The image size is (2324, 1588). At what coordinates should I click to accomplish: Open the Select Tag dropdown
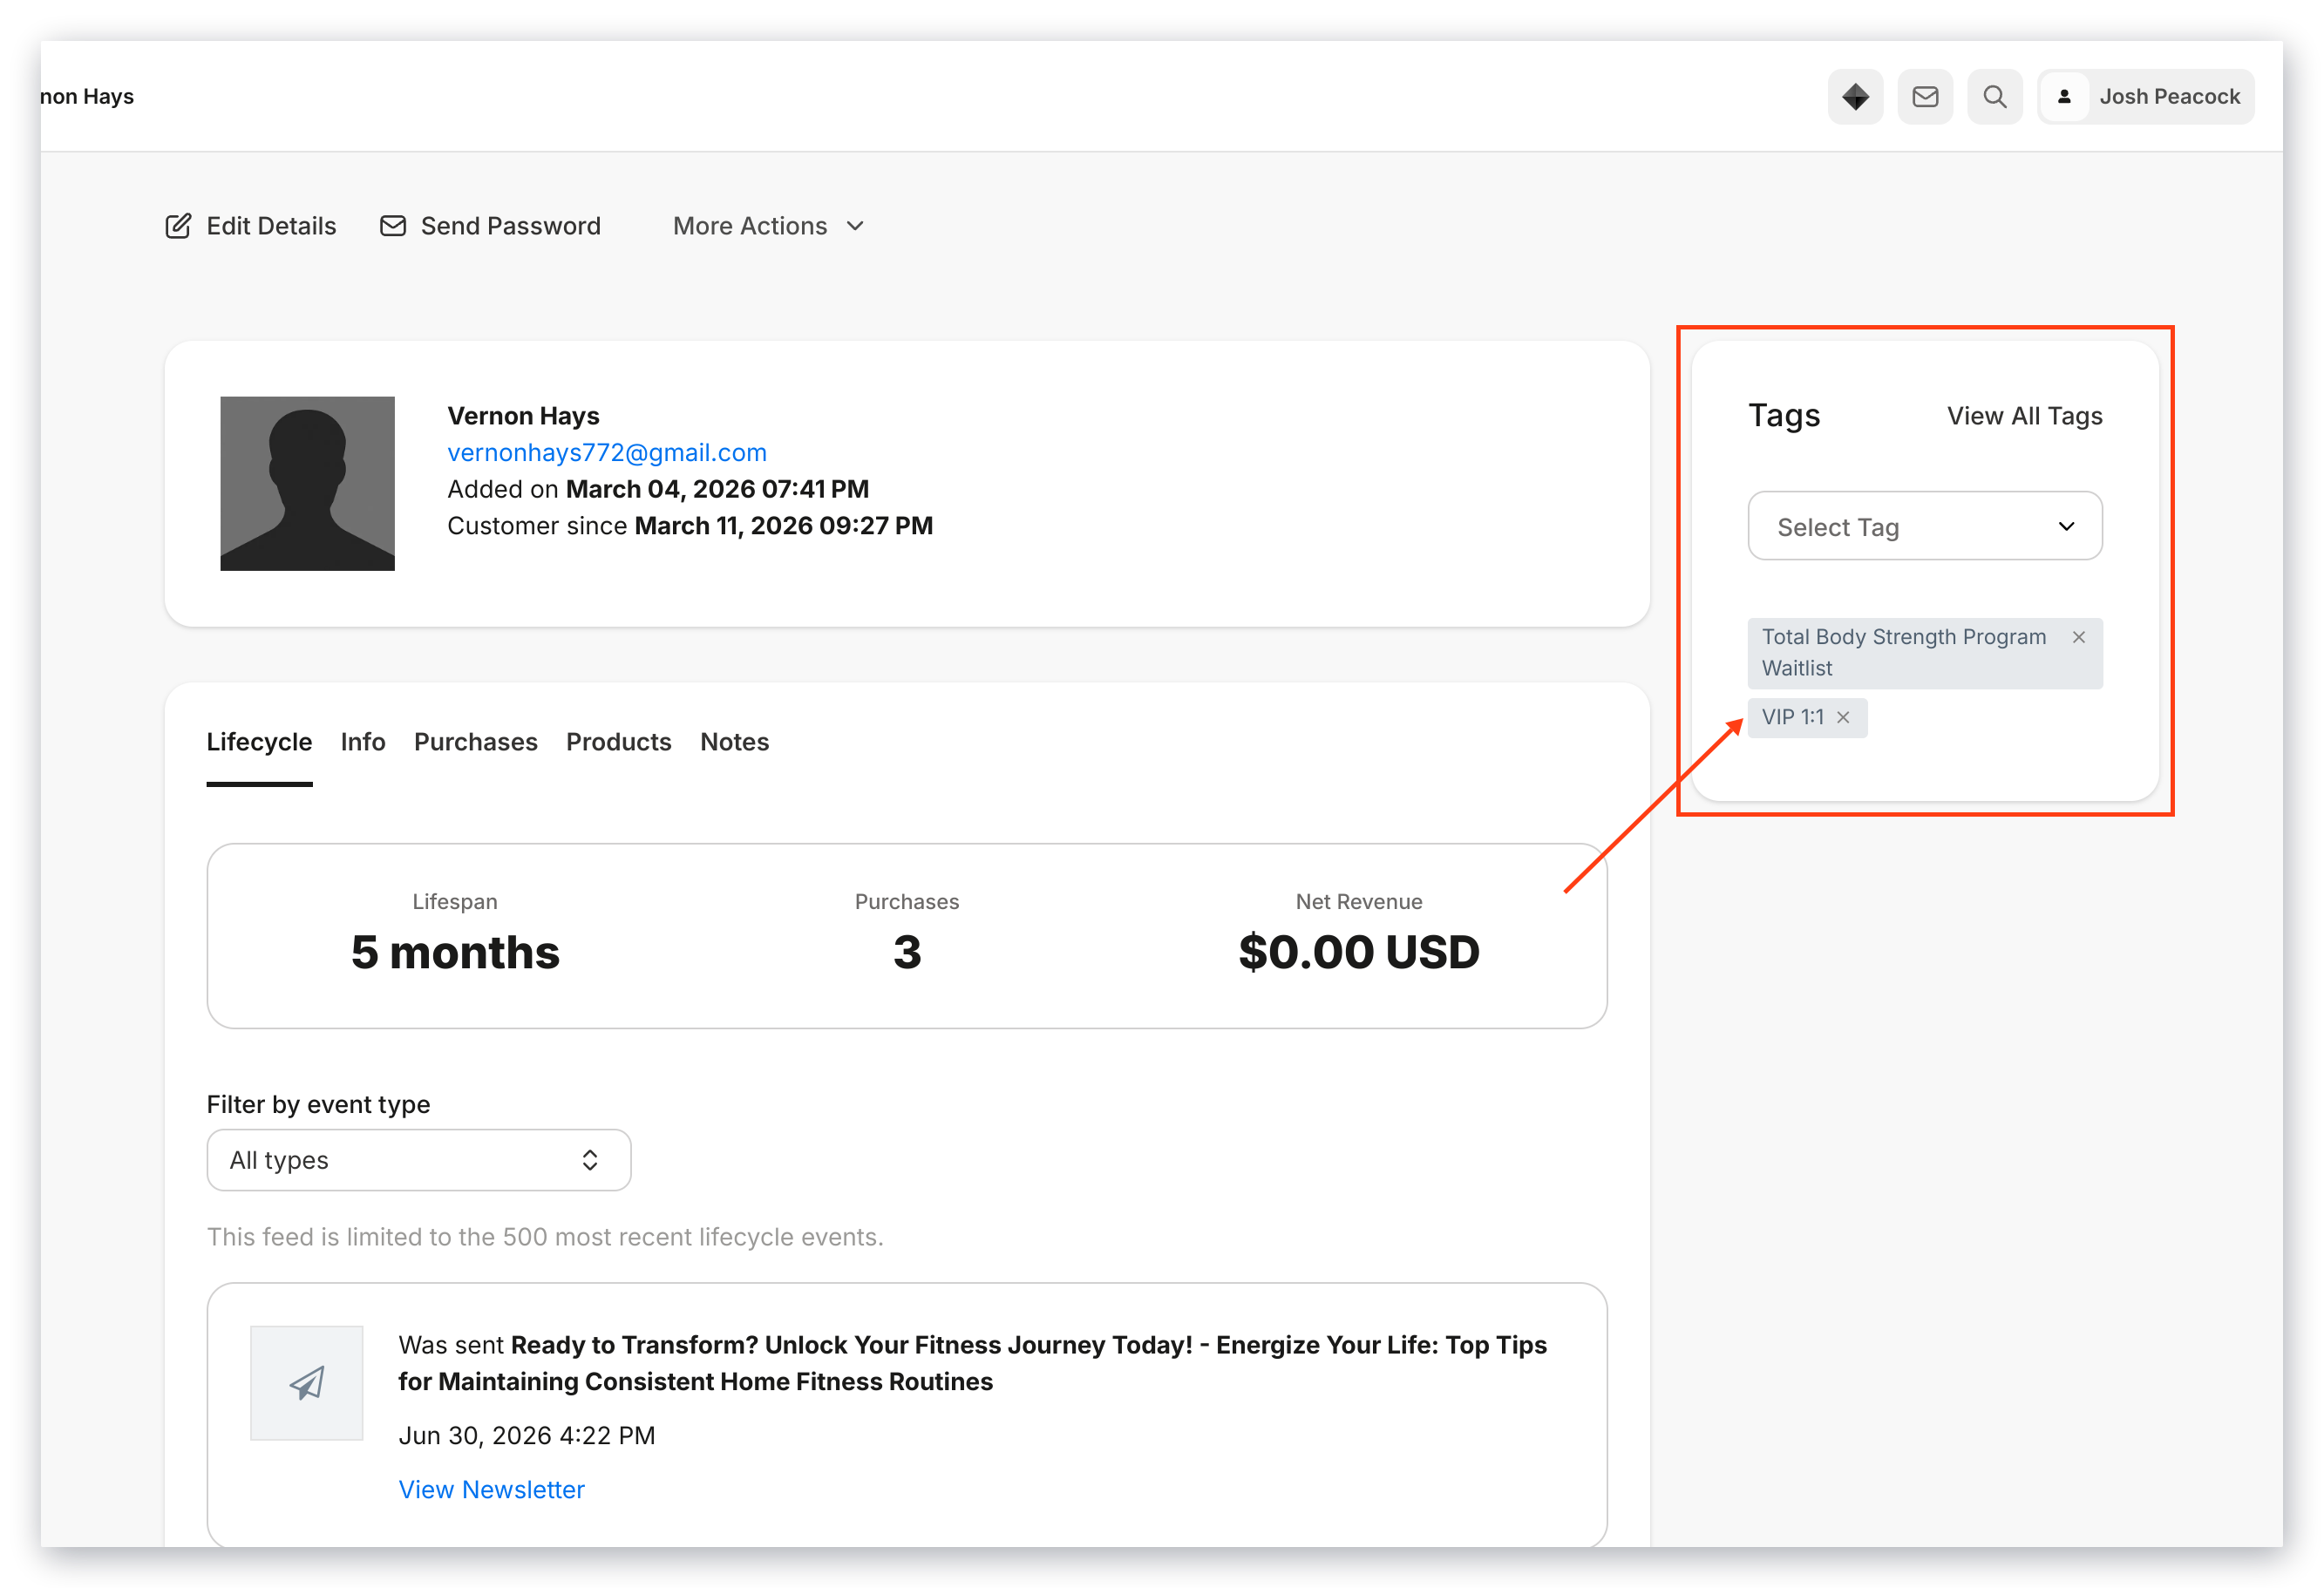tap(1924, 526)
